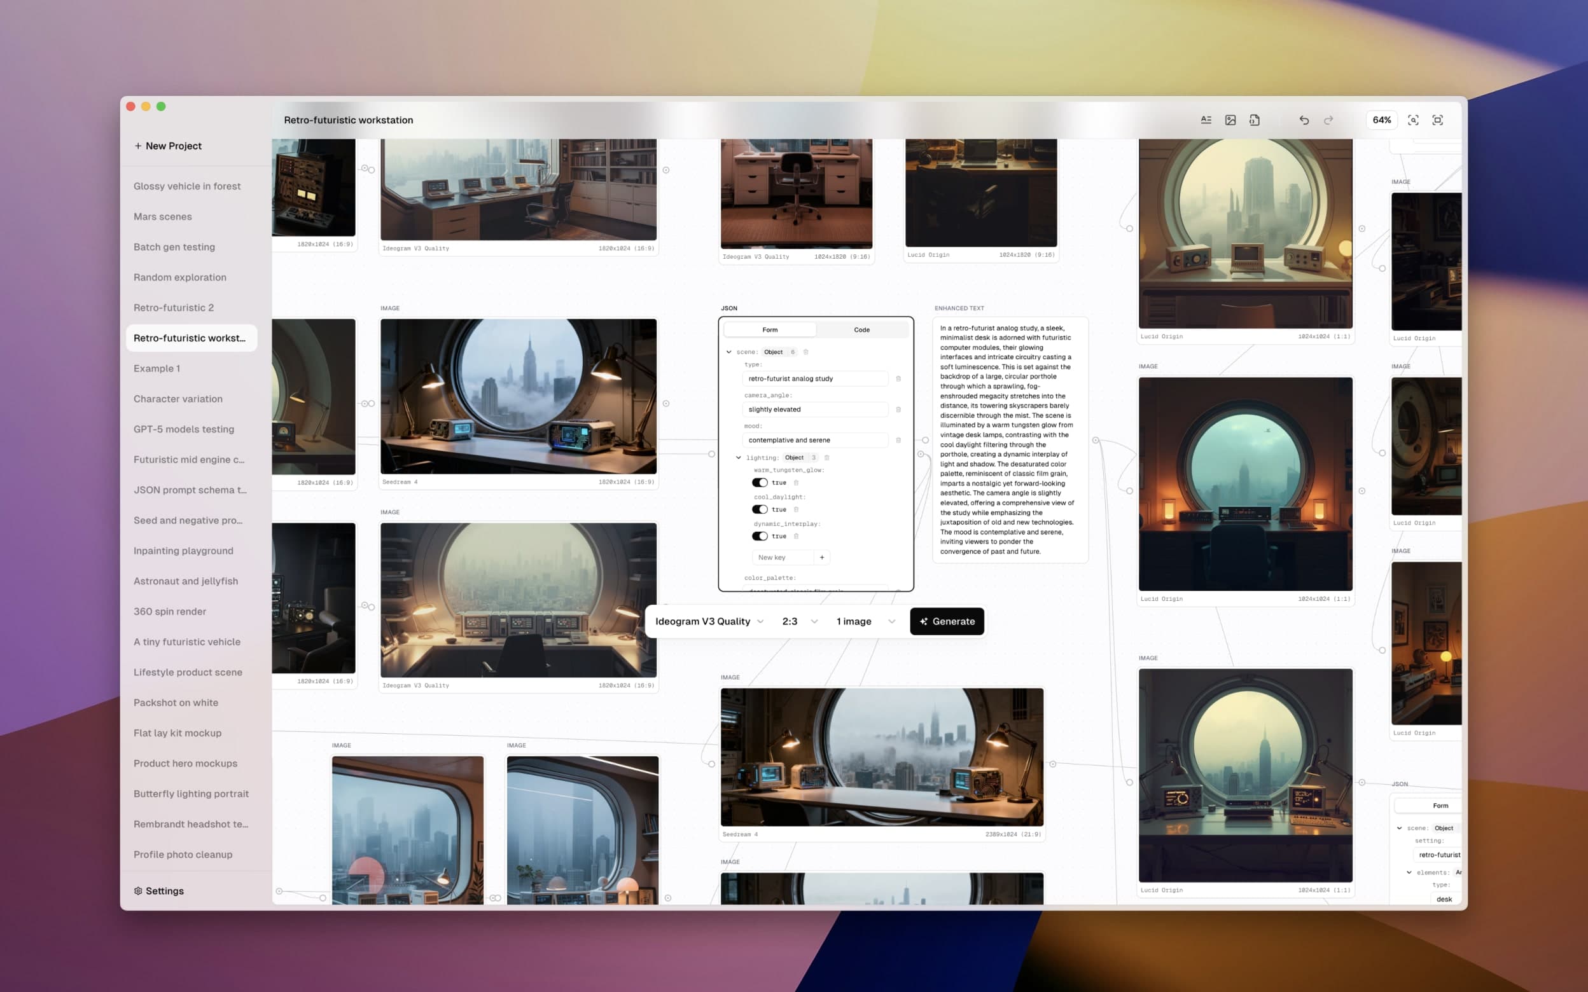Click the Generate button
The height and width of the screenshot is (992, 1588).
coord(946,621)
